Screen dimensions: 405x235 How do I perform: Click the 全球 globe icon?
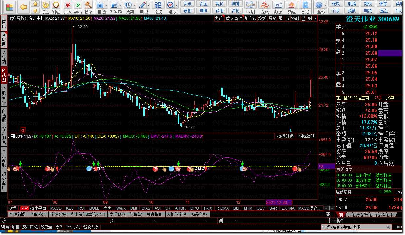tap(319, 5)
